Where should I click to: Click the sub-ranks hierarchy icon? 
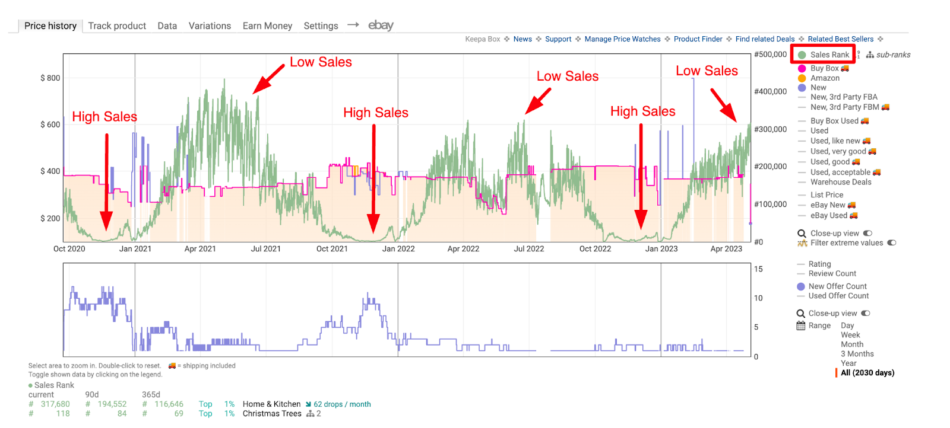pos(870,55)
